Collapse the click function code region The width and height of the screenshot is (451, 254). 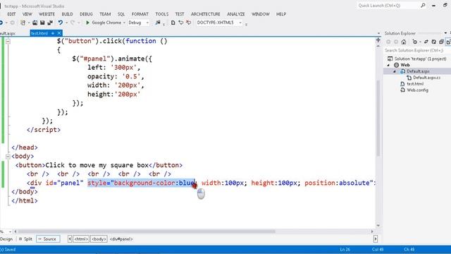point(8,42)
